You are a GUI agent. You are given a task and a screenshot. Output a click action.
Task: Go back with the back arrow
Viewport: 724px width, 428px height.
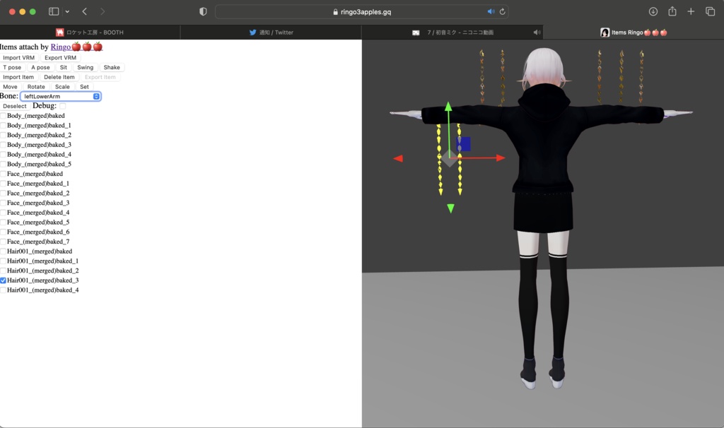pos(85,11)
